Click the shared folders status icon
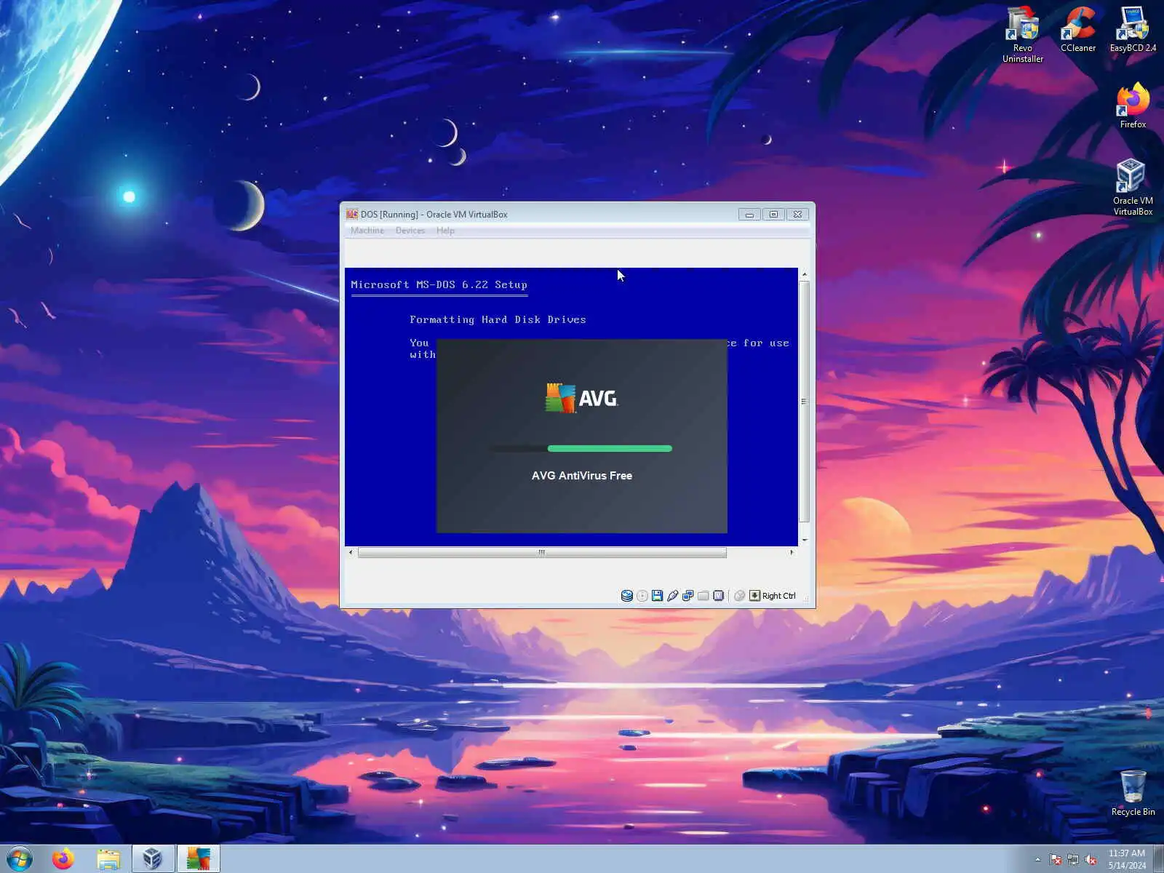Screen dimensions: 1164x873 703,596
